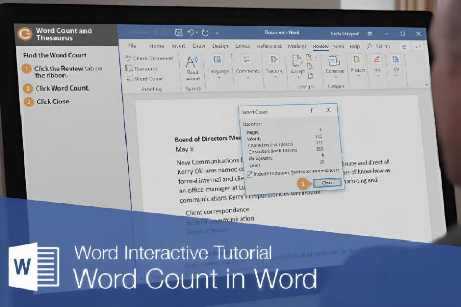The width and height of the screenshot is (461, 307).
Task: Switch to the Draw tab
Action: click(199, 46)
